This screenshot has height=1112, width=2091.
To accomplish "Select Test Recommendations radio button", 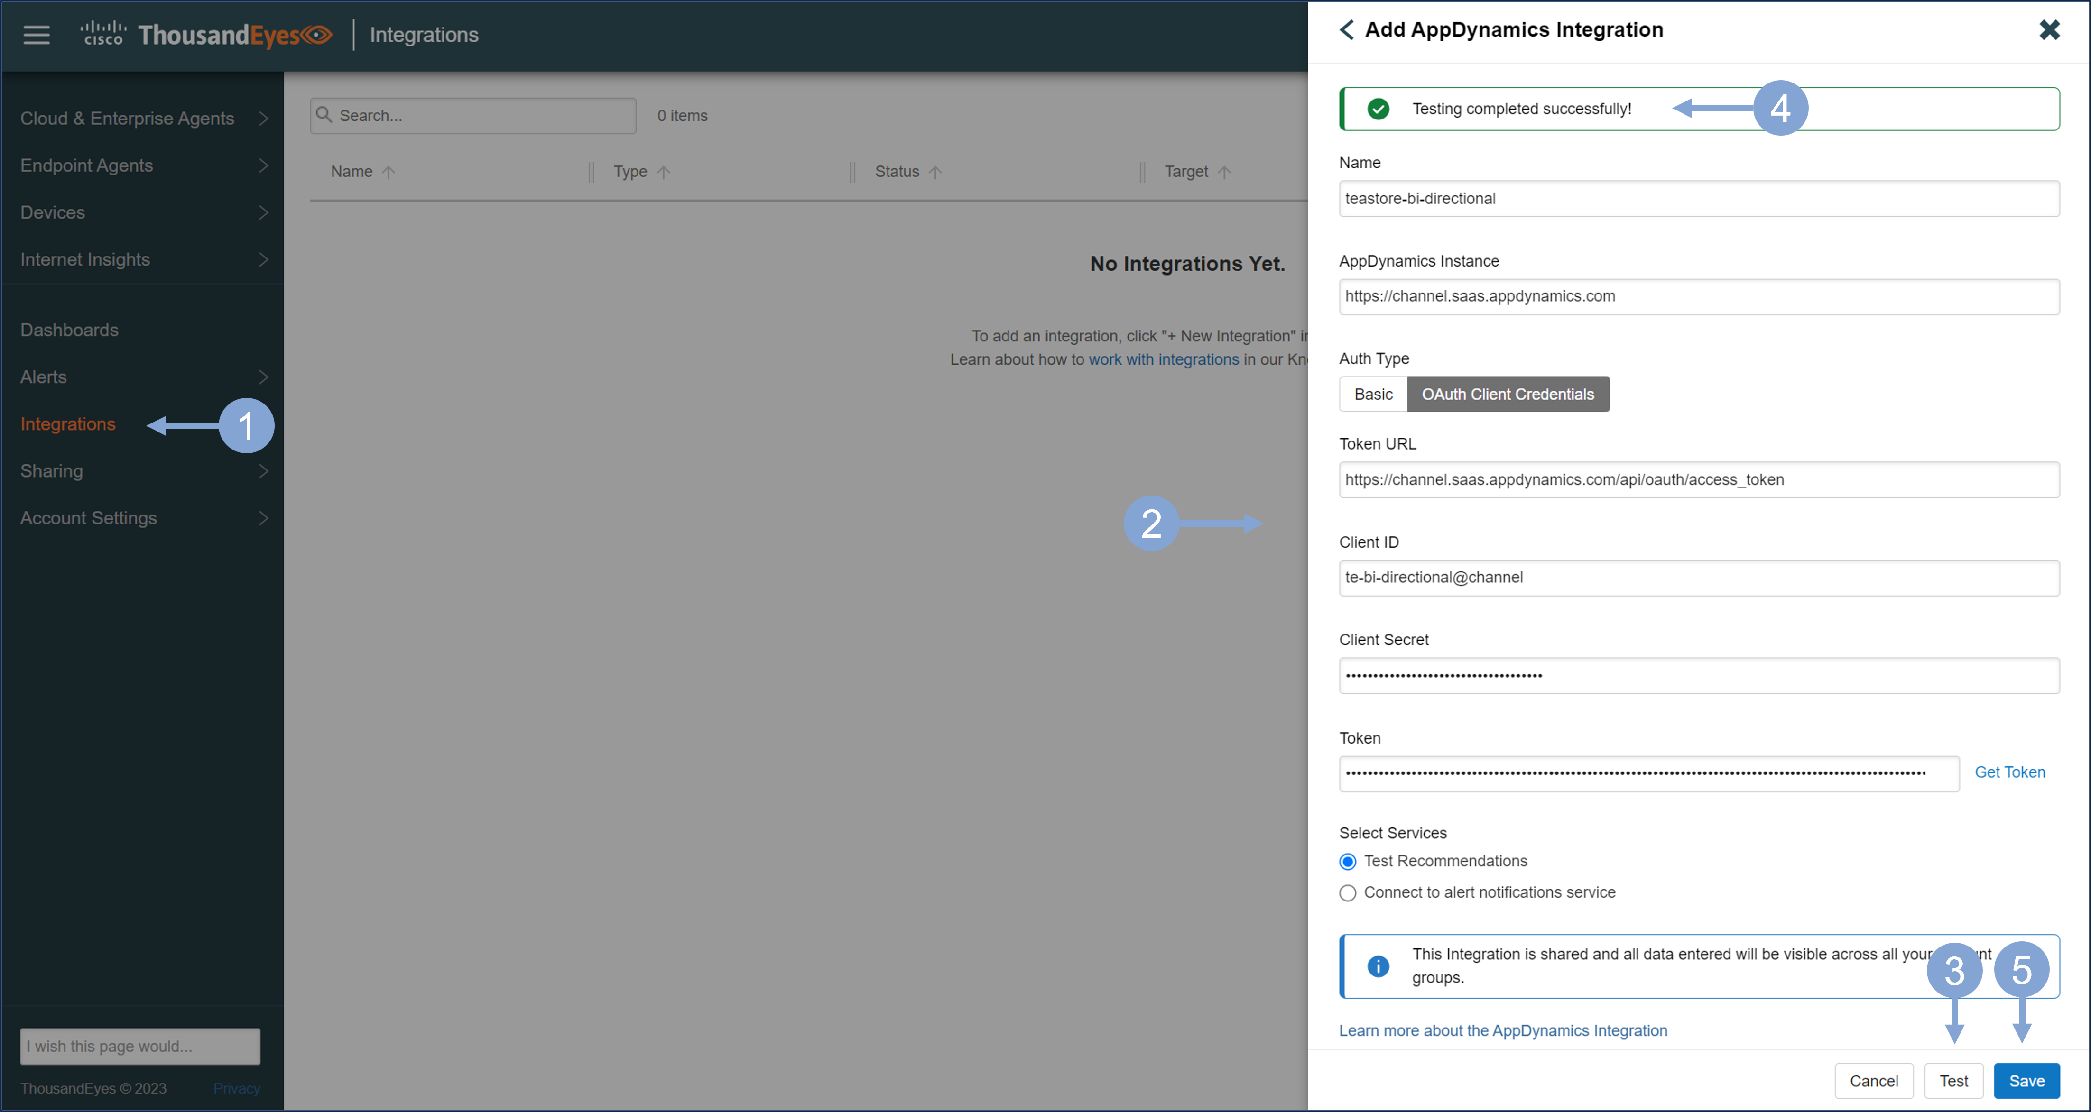I will point(1348,861).
